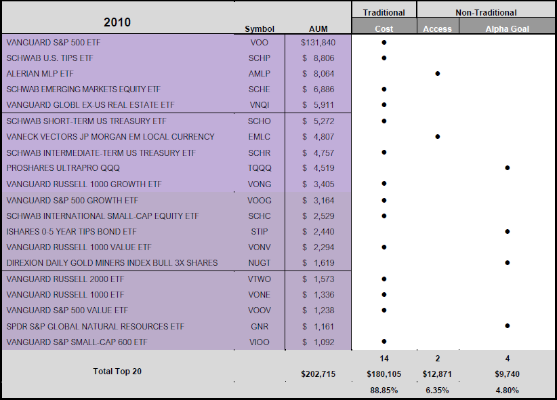Select the "SCHWAB U.S. TIPS ETF" row name
The image size is (557, 400).
point(49,58)
